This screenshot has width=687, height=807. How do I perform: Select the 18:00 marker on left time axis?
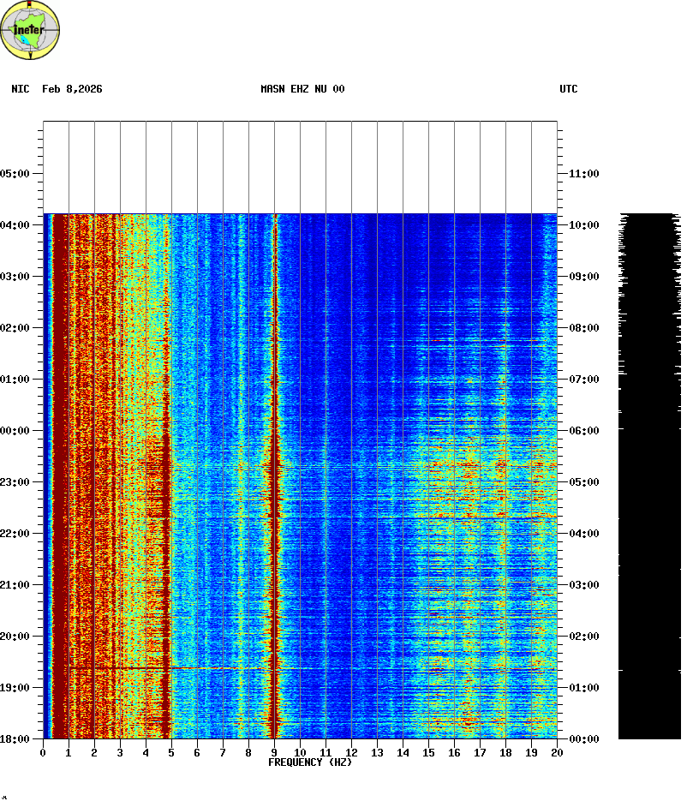pyautogui.click(x=15, y=738)
